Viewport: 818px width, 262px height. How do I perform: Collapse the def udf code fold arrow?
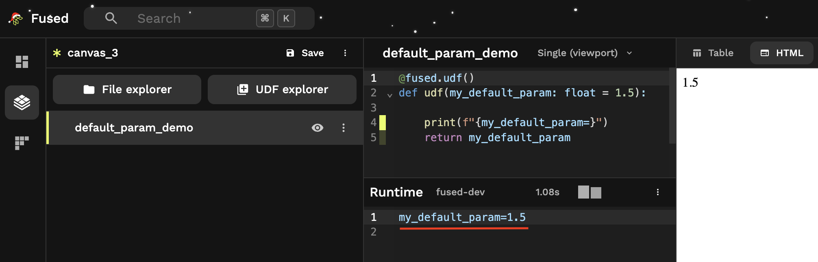click(x=390, y=95)
